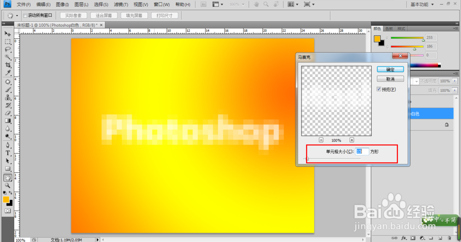This screenshot has height=242, width=461.
Task: Toggle the 预览(P) preview checkbox
Action: (379, 89)
